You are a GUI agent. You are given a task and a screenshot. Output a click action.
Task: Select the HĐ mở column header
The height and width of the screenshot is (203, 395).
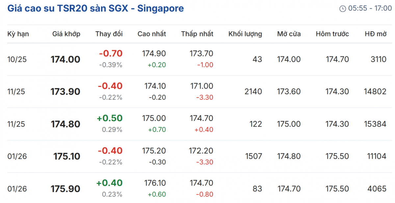tap(376, 34)
